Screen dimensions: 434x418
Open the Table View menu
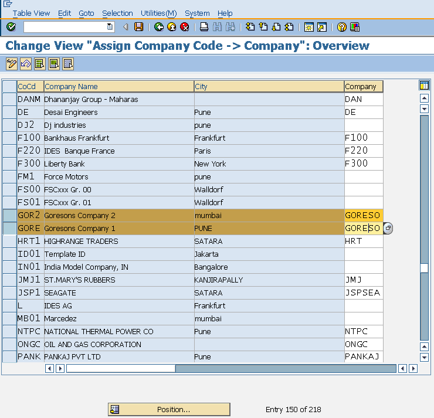(31, 13)
